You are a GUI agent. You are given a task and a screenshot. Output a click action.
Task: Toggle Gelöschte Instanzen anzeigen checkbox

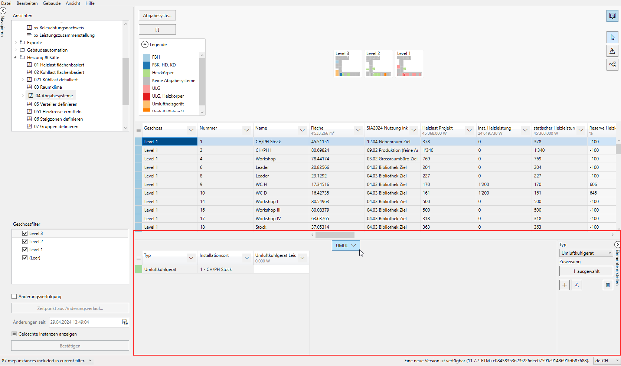[14, 334]
